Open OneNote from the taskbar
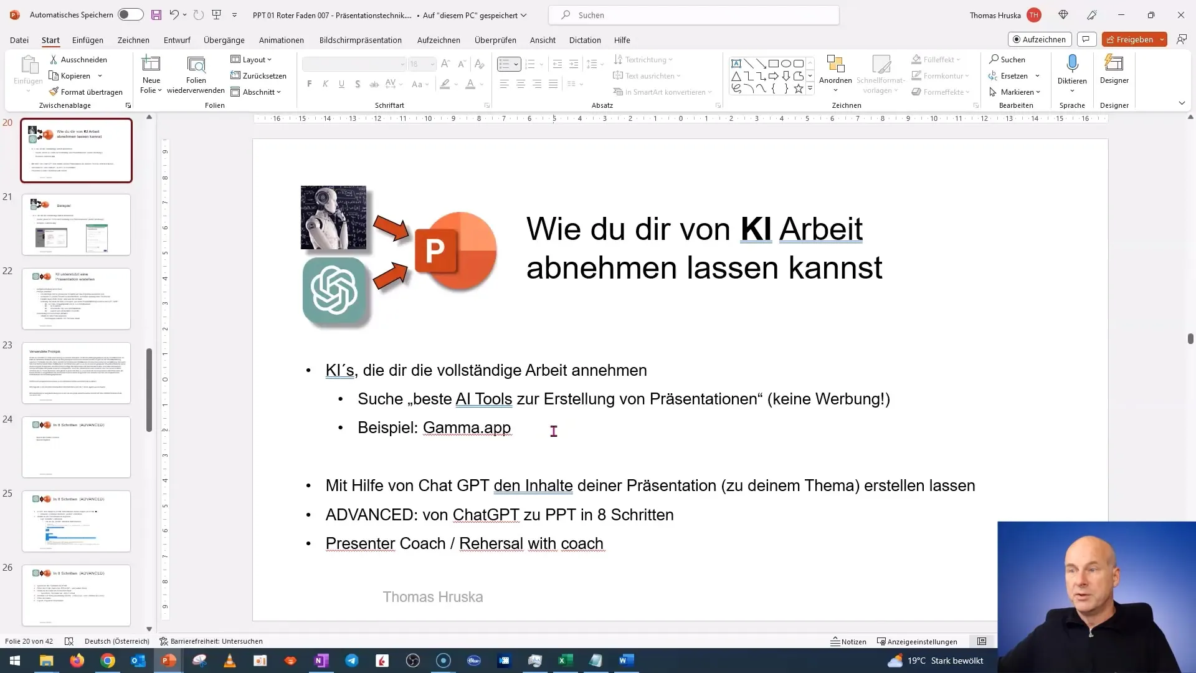This screenshot has width=1196, height=673. [x=321, y=661]
